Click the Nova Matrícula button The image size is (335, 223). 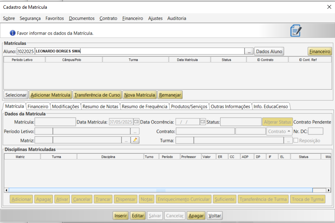(139, 95)
